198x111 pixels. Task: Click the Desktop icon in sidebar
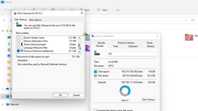(x=9, y=37)
